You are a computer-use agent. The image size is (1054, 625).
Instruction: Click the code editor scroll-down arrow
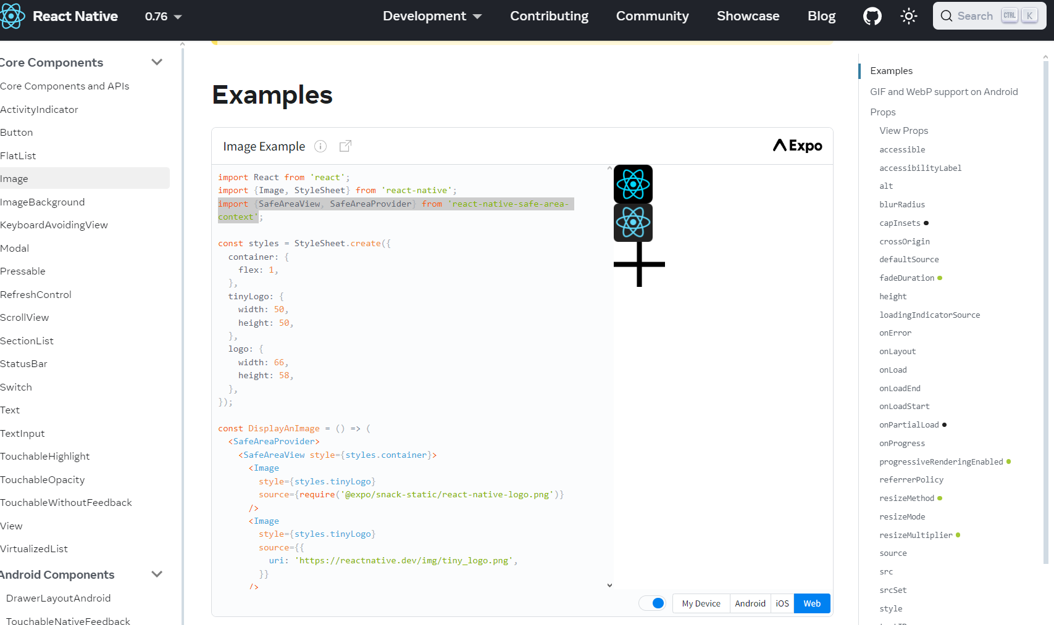click(609, 586)
